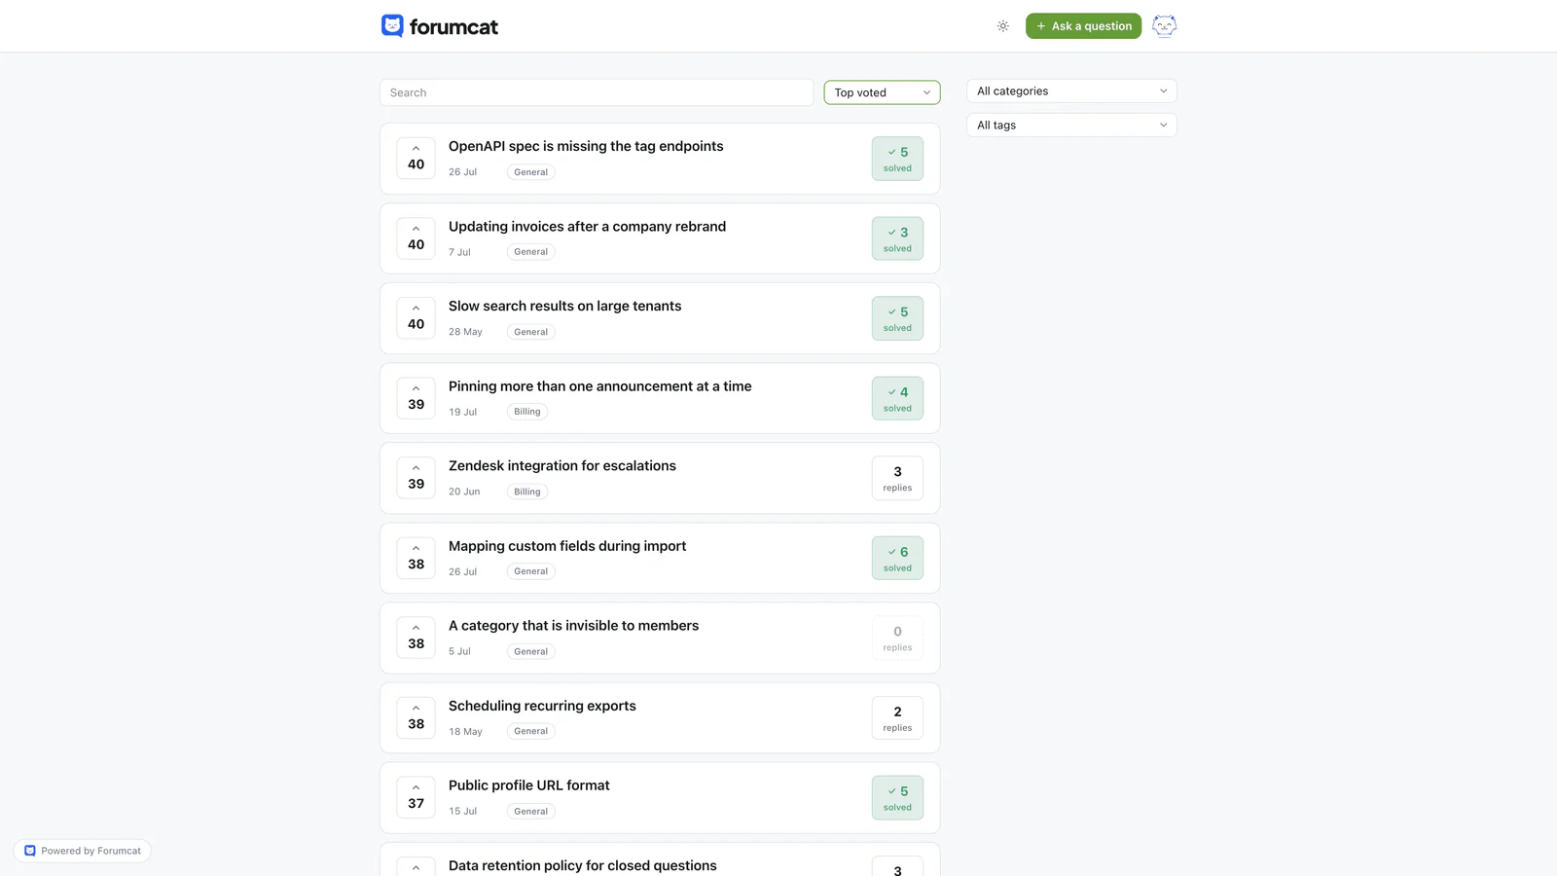This screenshot has height=876, width=1557.
Task: Click the 5 solved badge on OpenAPI question
Action: coord(897,159)
